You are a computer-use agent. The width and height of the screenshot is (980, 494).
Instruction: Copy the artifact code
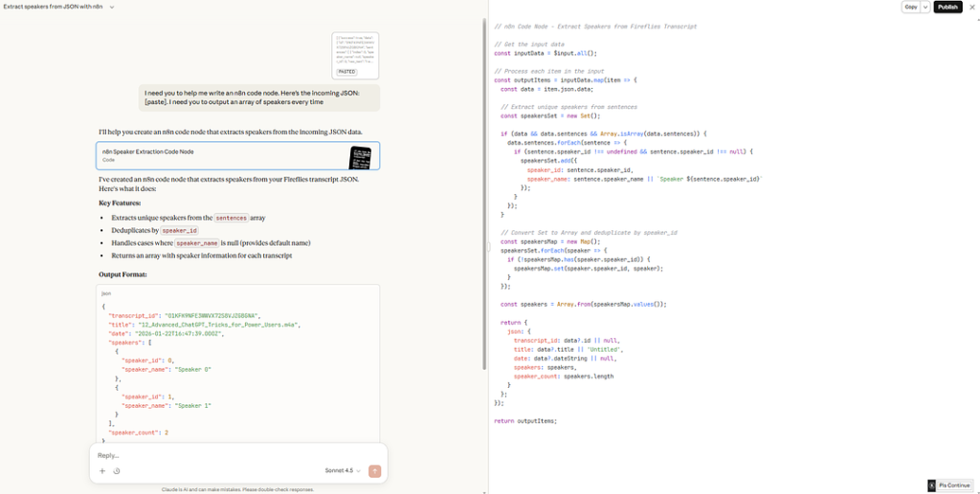click(911, 7)
